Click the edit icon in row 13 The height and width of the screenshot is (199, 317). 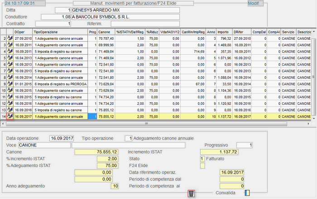coord(10,110)
